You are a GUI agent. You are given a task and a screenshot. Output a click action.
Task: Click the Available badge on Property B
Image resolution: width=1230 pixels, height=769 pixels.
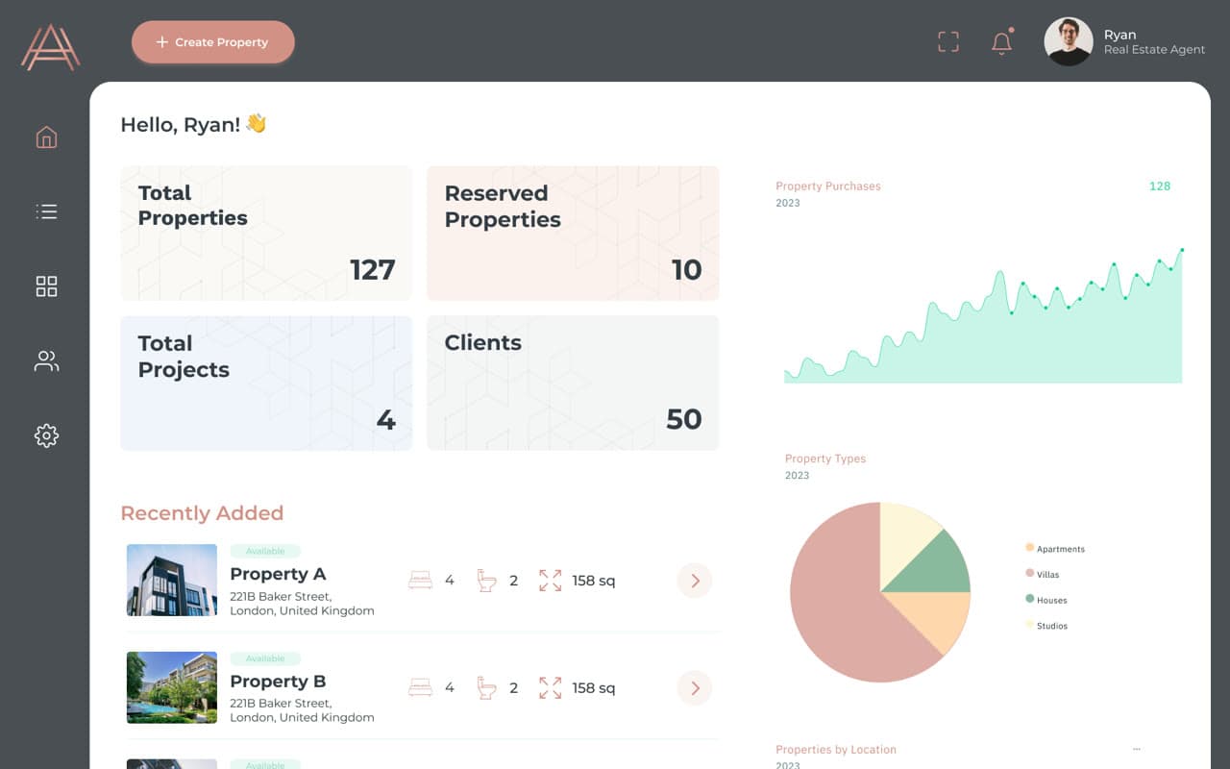265,659
